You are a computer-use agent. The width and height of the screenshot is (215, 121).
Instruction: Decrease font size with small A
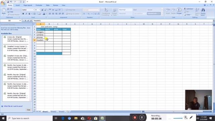pos(45,10)
